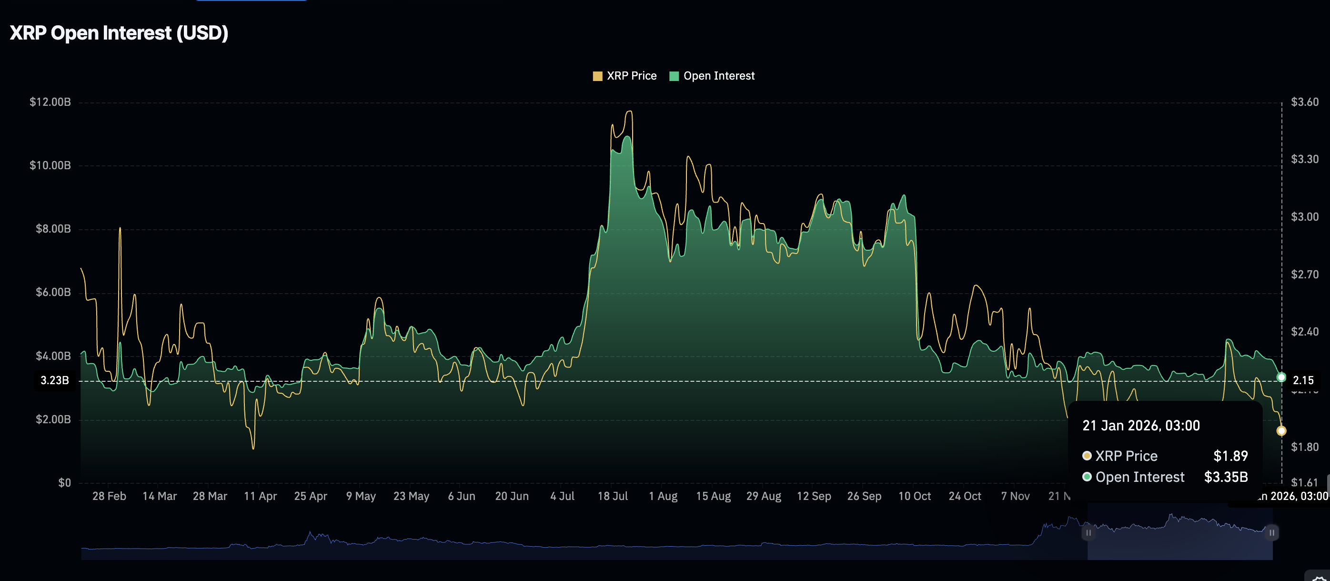1330x581 pixels.
Task: Click the blue active tab indicator at top
Action: pyautogui.click(x=251, y=0)
